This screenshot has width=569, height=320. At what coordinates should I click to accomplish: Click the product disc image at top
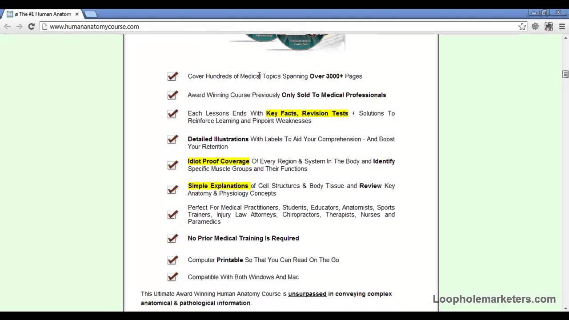pos(287,42)
